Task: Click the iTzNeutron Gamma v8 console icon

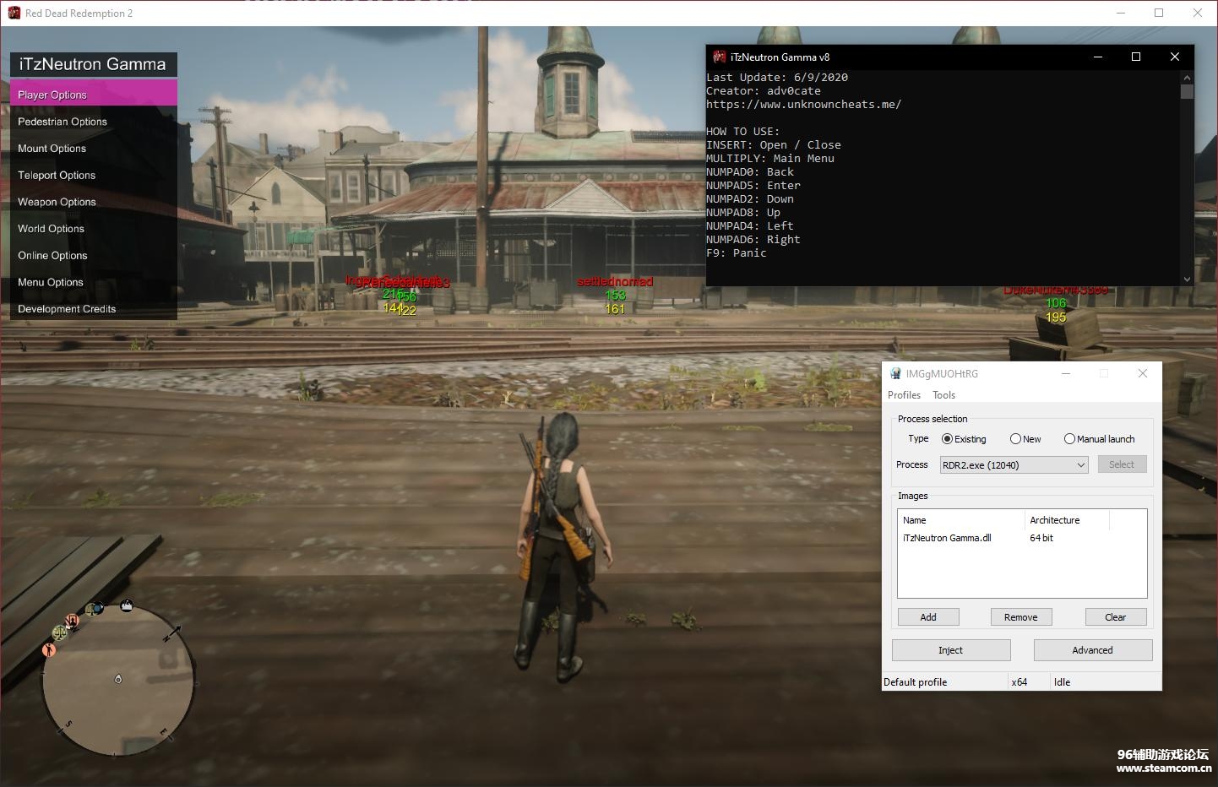Action: pyautogui.click(x=720, y=57)
